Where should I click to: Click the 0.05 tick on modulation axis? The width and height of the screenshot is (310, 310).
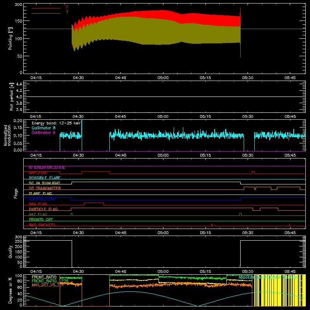click(18, 143)
